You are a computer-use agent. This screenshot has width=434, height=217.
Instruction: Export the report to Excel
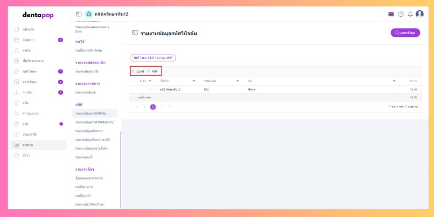pos(138,71)
